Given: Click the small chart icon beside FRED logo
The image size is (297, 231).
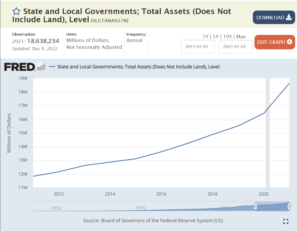Looking at the screenshot, I should coord(41,67).
